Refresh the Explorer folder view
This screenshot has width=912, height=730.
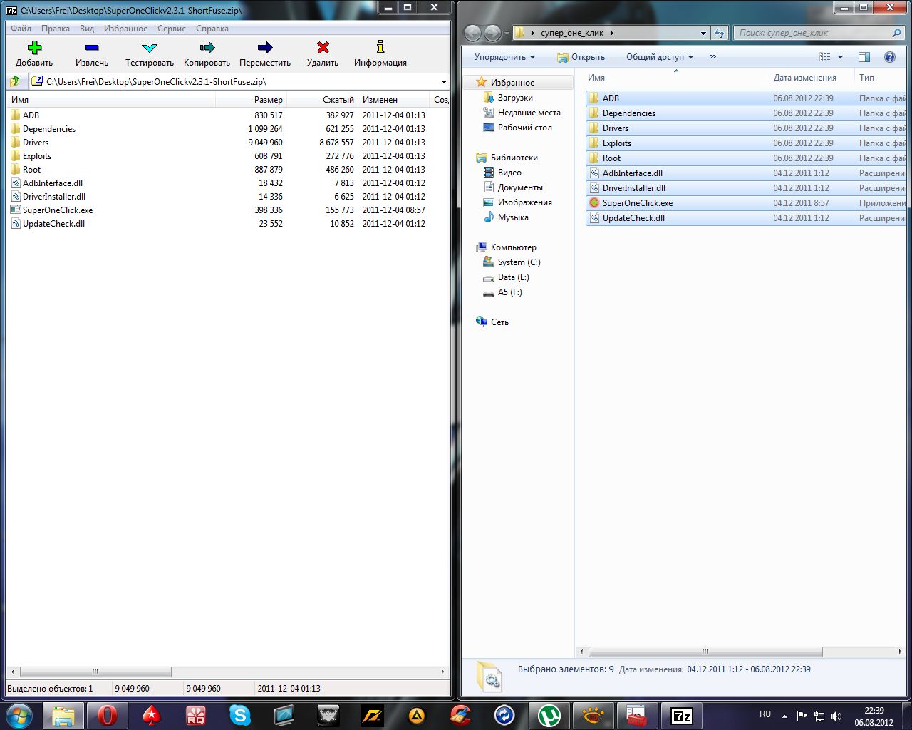(720, 33)
